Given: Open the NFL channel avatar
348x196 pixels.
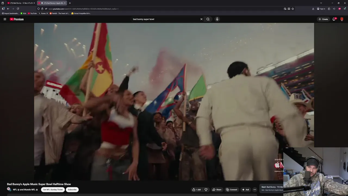Looking at the screenshot, I should [x=9, y=189].
